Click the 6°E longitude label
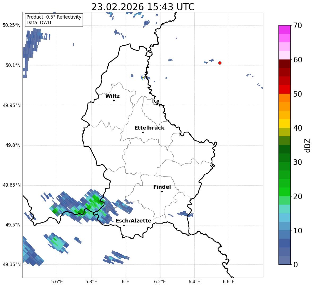This screenshot has width=314, height=287. 125,282
